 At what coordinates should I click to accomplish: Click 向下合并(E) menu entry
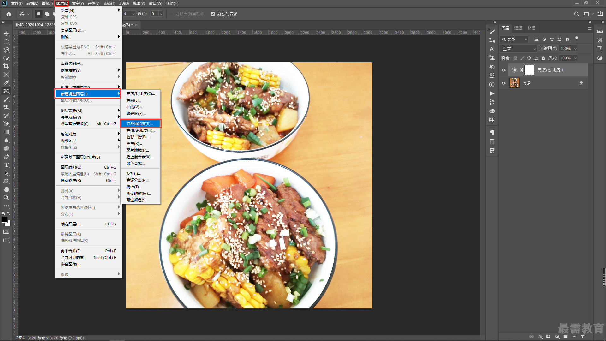point(88,251)
